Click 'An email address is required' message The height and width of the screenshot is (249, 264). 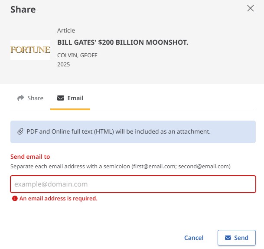pyautogui.click(x=59, y=198)
